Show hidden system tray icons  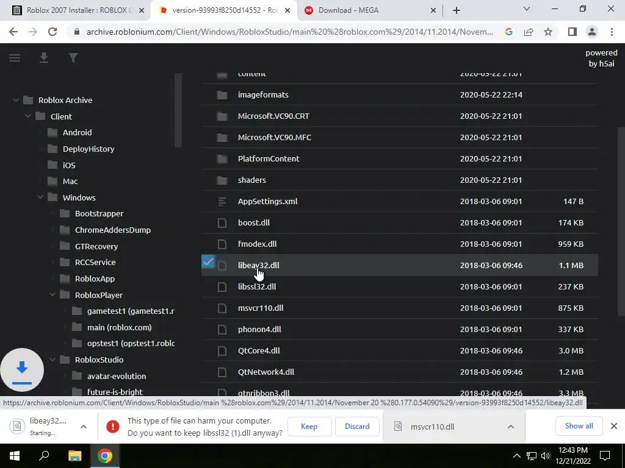pos(516,456)
